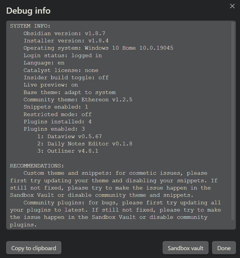This screenshot has width=240, height=258.
Task: Click the Debug info heading
Action: point(29,11)
